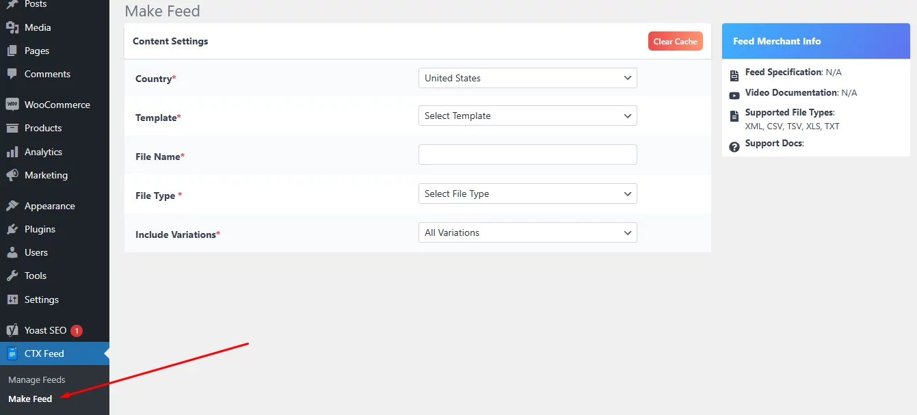The width and height of the screenshot is (917, 415).
Task: Click the Feed Specification document icon
Action: coord(734,75)
